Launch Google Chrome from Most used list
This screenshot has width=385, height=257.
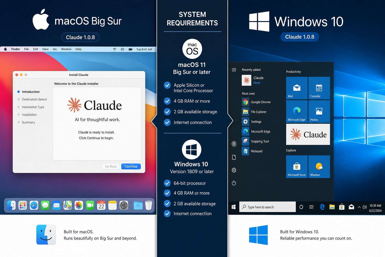pyautogui.click(x=256, y=102)
